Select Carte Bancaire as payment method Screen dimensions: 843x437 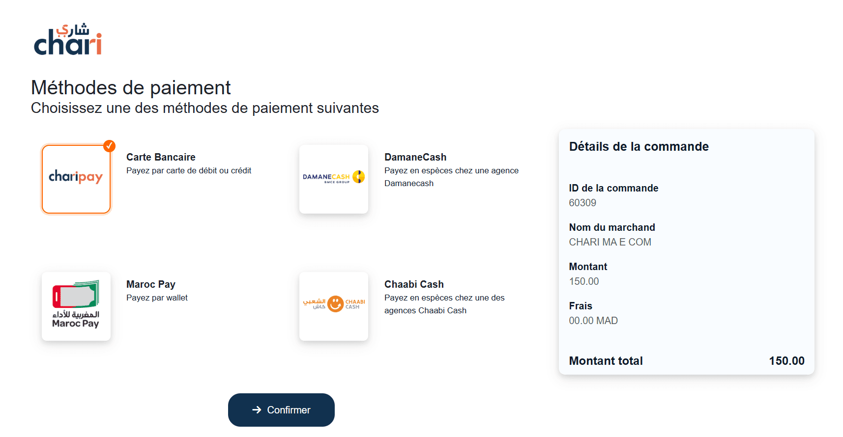coord(76,178)
